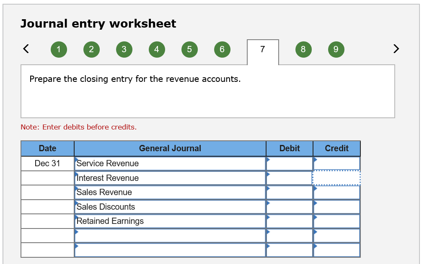Viewport: 440px width, 264px height.
Task: Open journal entry step 1
Action: (59, 49)
